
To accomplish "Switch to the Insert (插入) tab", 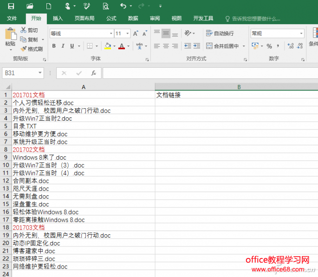I will click(58, 19).
